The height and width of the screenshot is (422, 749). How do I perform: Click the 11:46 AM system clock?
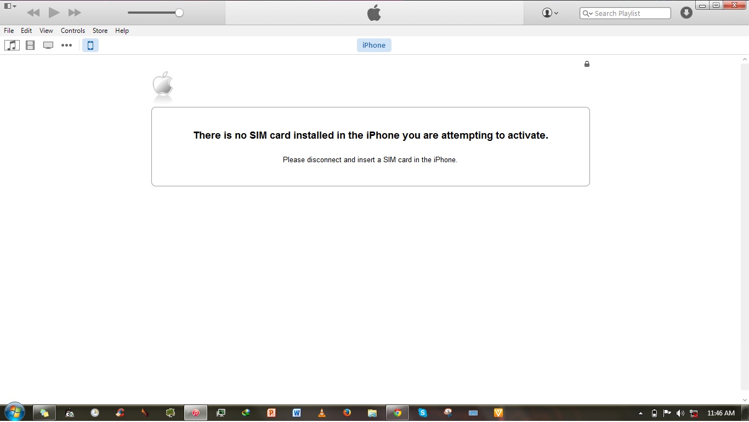pos(720,413)
